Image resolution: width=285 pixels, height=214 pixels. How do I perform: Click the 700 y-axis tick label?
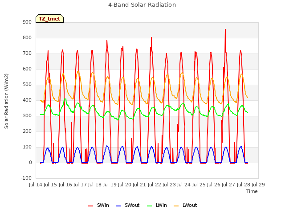27,53
